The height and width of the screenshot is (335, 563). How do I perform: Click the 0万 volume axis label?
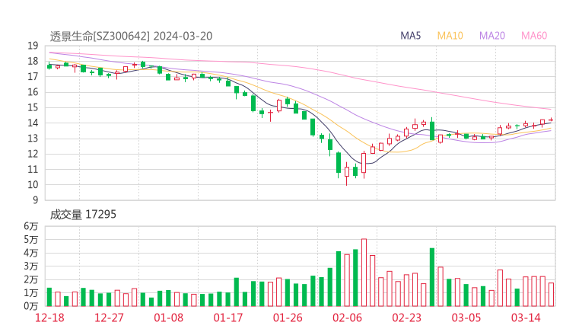(31, 306)
